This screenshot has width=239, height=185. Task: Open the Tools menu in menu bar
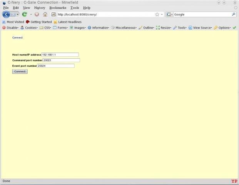point(75,8)
